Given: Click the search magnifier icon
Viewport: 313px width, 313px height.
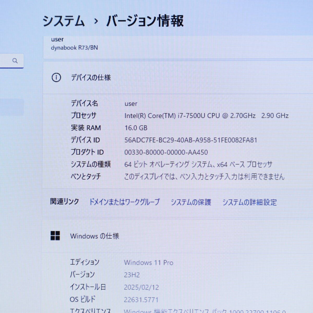Looking at the screenshot, I should click(x=15, y=61).
